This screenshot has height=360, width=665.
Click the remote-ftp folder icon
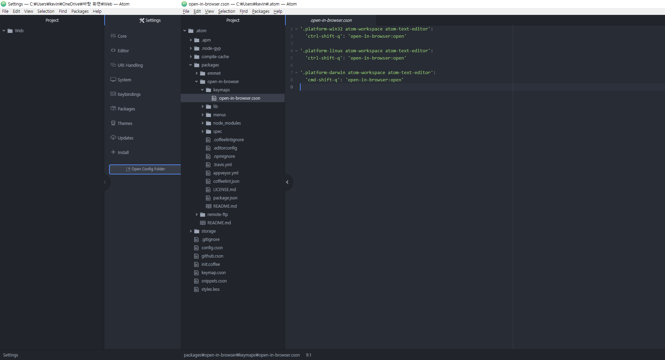pos(203,215)
